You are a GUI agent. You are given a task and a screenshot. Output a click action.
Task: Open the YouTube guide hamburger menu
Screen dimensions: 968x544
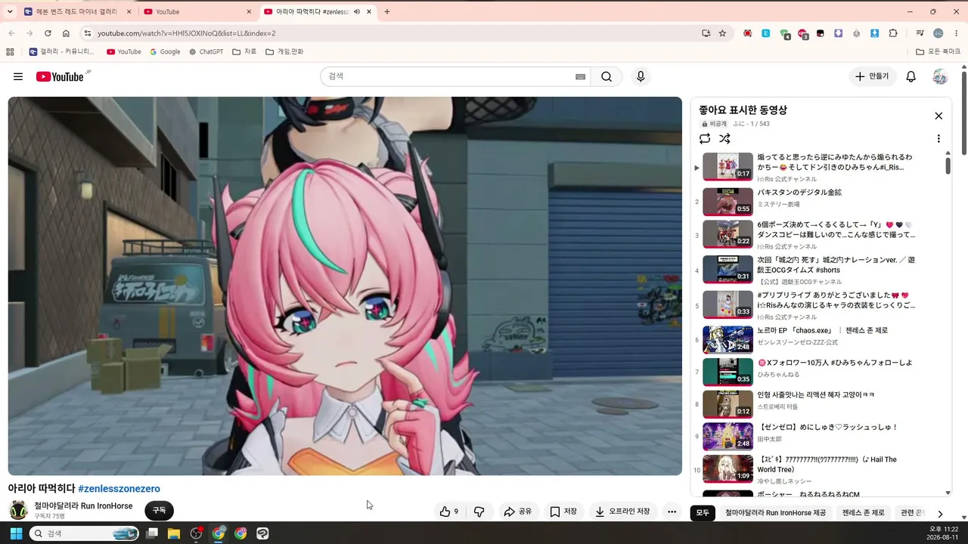18,76
